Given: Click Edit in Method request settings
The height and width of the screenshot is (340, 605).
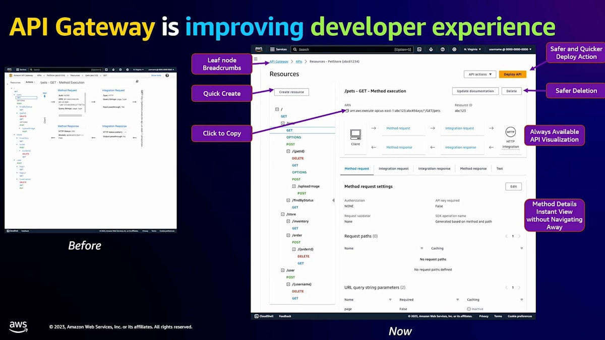Looking at the screenshot, I should (513, 186).
